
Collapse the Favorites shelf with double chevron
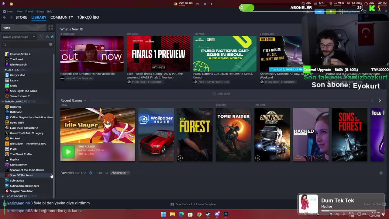tap(381, 173)
